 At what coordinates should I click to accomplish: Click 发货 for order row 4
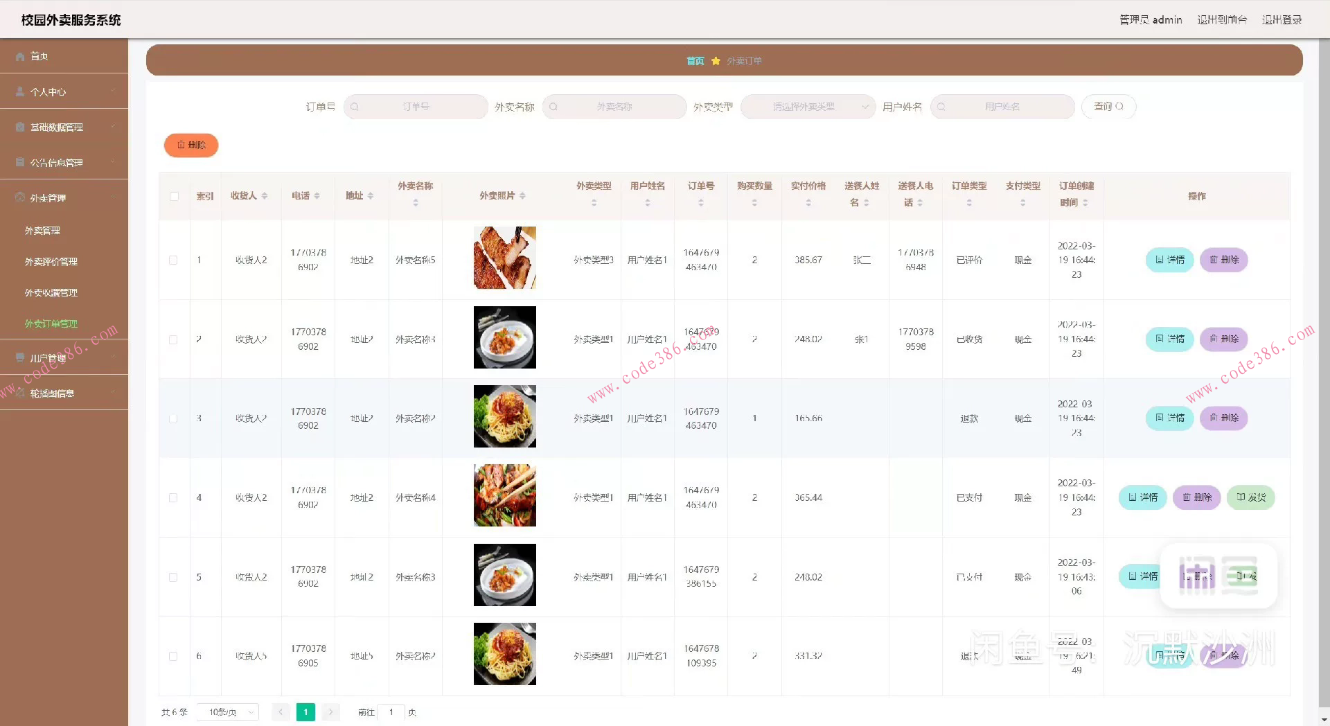pos(1250,497)
